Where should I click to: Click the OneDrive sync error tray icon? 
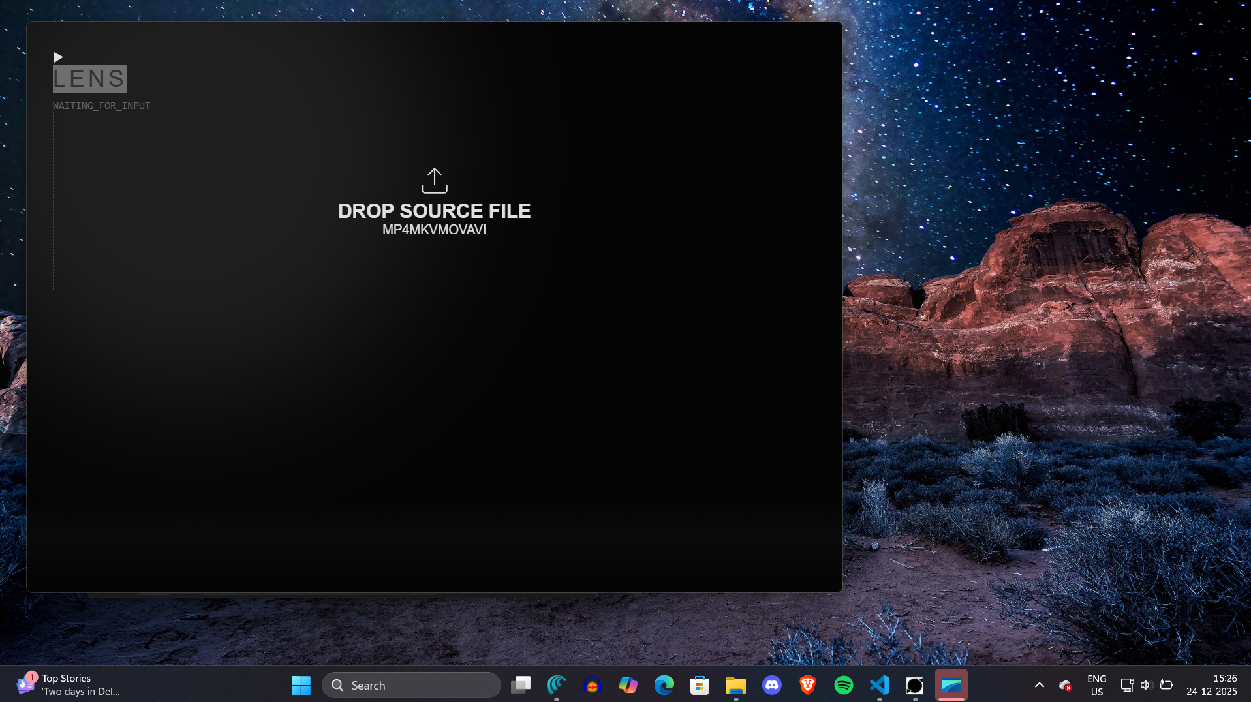pyautogui.click(x=1065, y=685)
